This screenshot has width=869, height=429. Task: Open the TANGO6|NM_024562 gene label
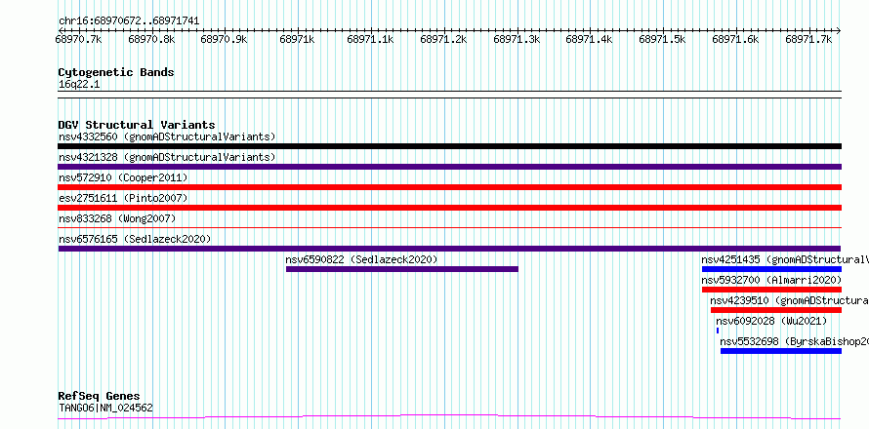pos(105,408)
